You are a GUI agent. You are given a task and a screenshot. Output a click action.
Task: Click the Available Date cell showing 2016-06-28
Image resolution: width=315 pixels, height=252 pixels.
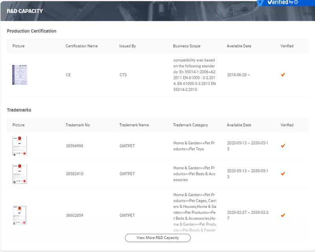(x=237, y=74)
